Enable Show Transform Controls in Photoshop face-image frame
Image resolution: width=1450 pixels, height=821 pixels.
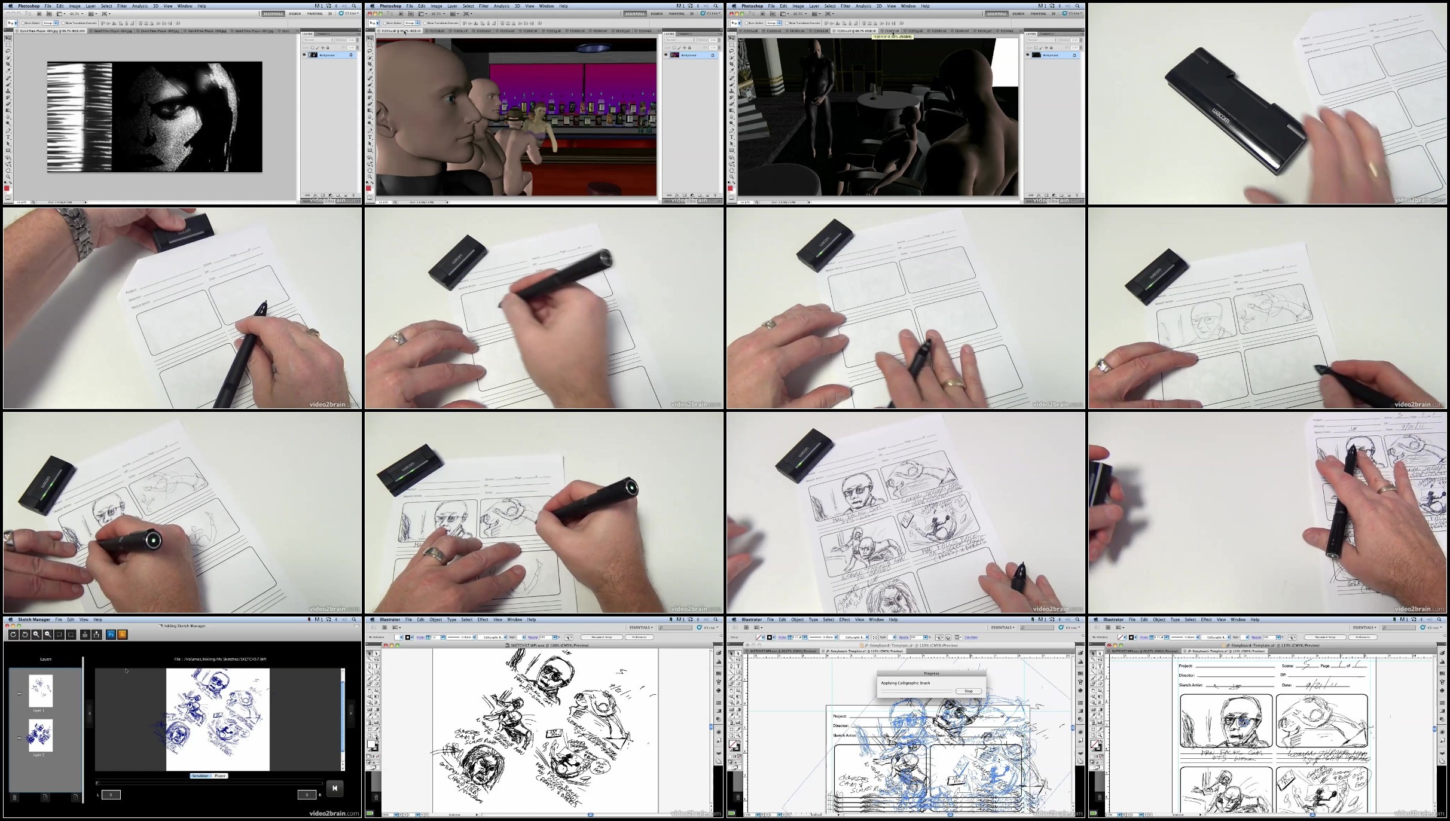(64, 23)
